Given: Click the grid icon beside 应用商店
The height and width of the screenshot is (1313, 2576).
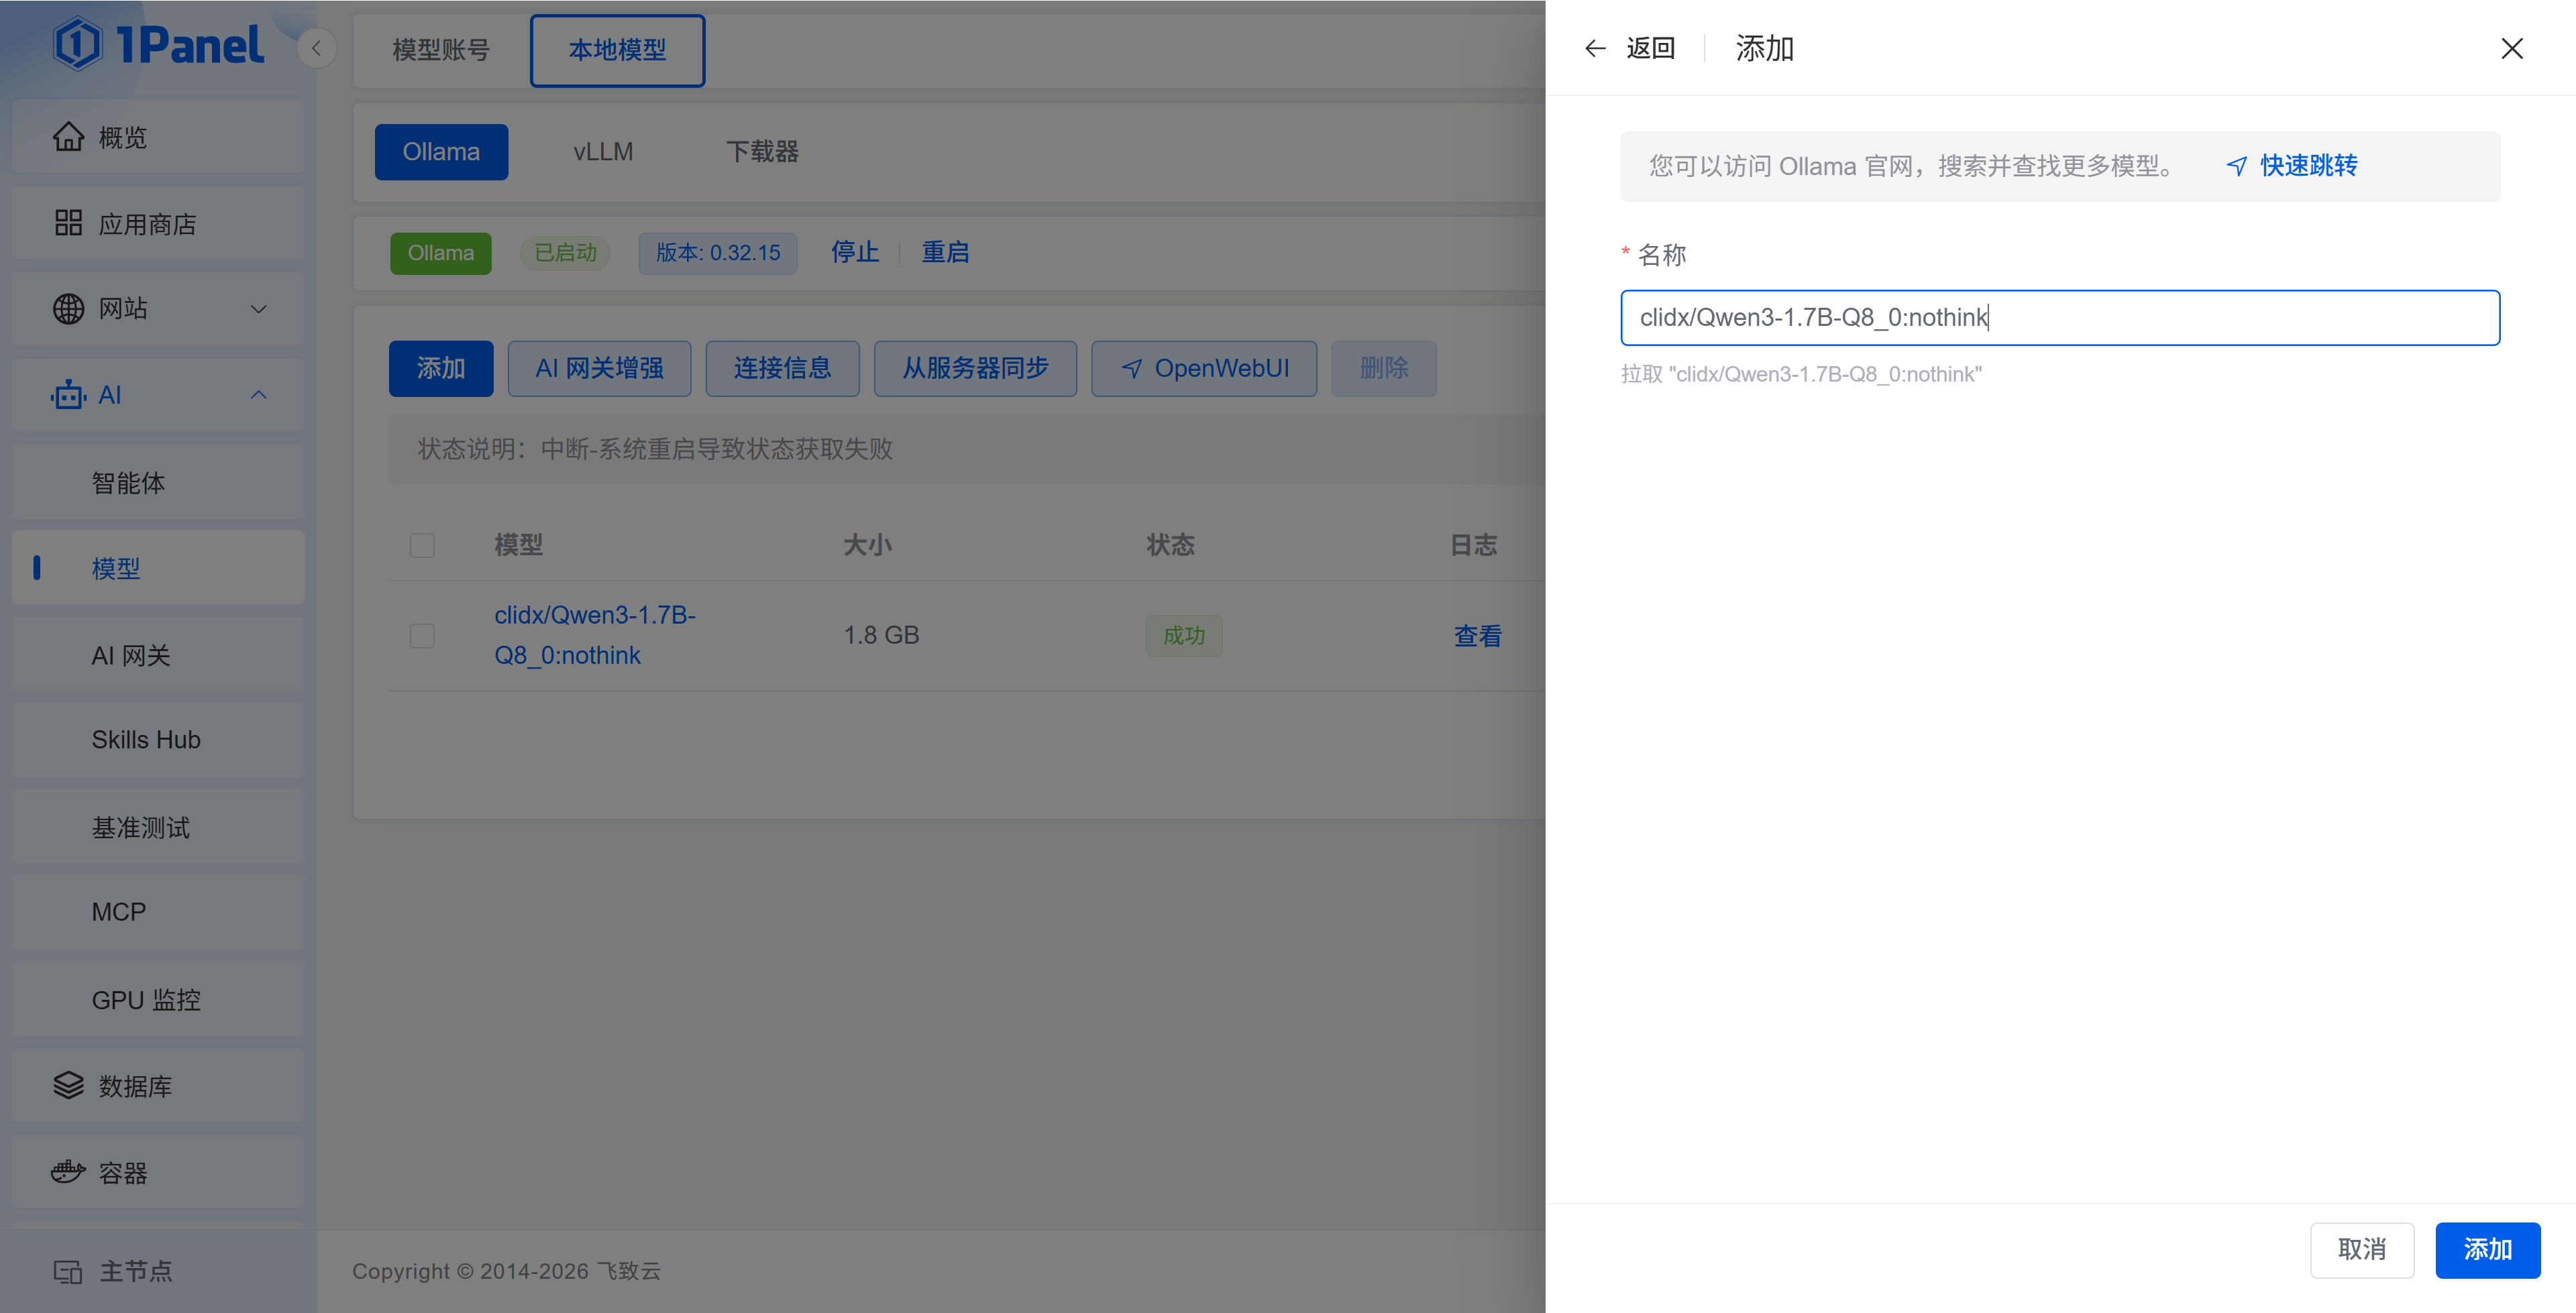Looking at the screenshot, I should (68, 223).
